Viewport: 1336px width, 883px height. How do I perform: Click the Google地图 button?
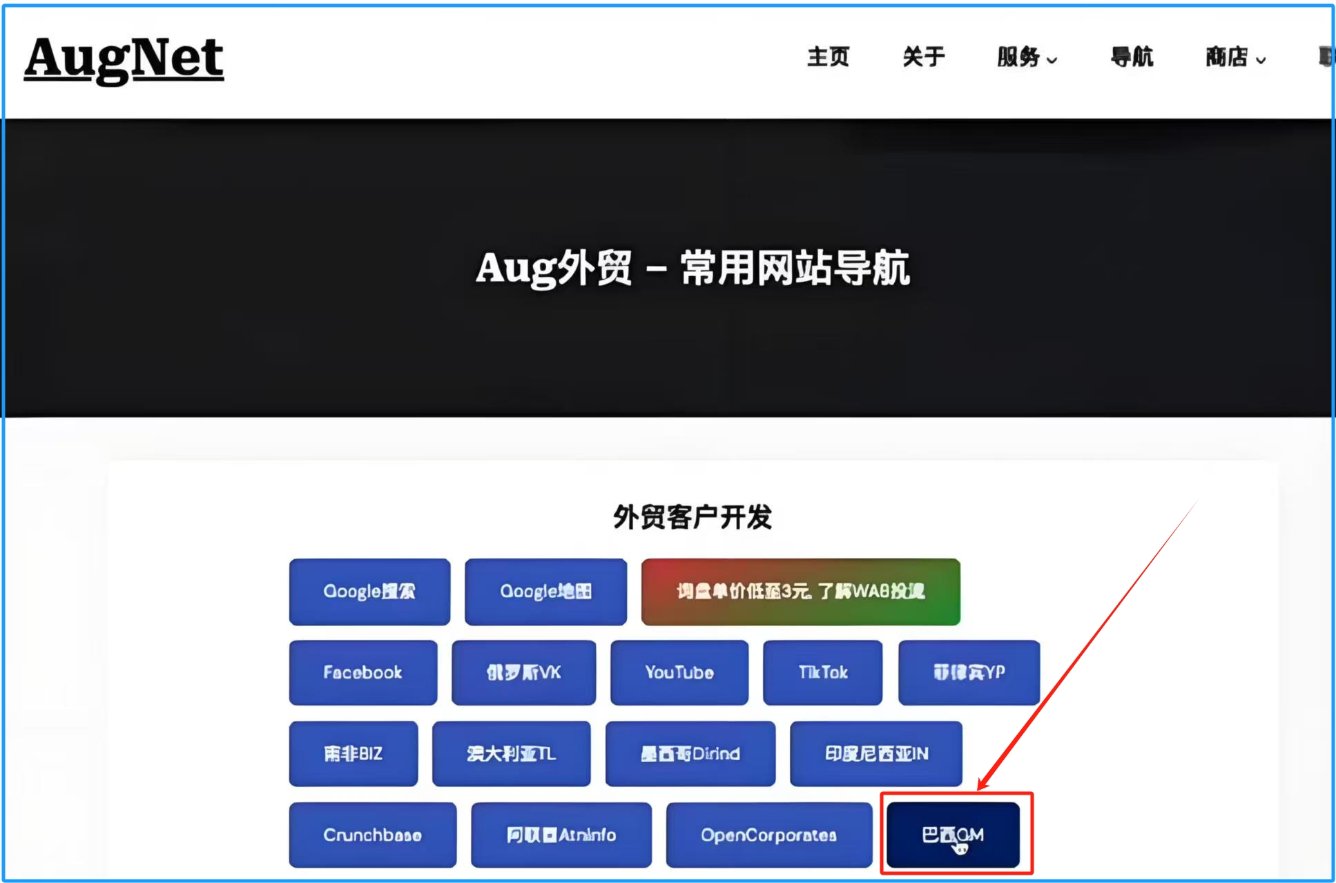point(545,592)
